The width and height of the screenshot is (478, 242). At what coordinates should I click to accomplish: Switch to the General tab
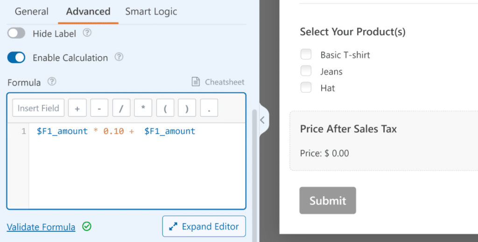32,12
